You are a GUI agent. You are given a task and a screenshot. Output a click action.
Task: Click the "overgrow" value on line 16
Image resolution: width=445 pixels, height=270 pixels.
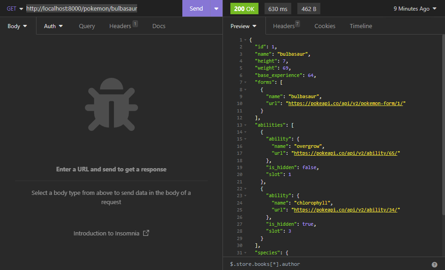pyautogui.click(x=308, y=146)
